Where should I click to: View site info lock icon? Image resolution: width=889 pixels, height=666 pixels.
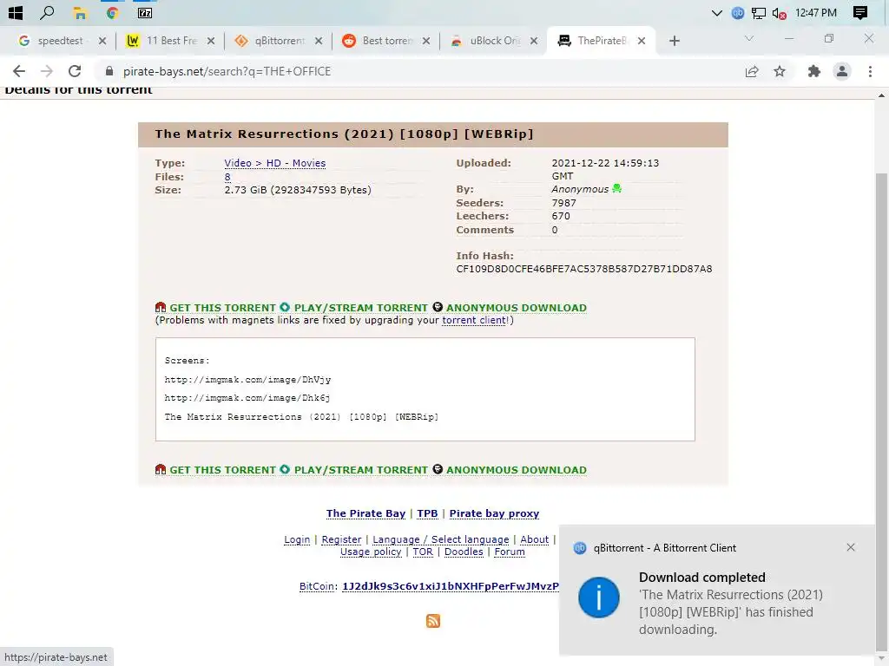tap(109, 71)
